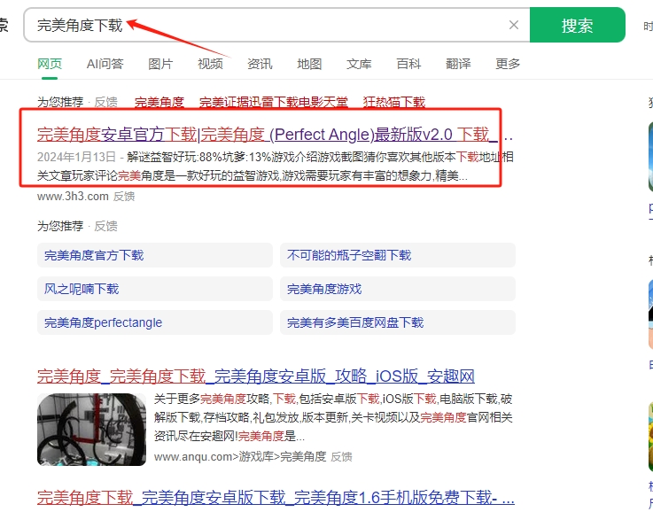Open result 完美角度1.6手机版免费下载

click(276, 498)
